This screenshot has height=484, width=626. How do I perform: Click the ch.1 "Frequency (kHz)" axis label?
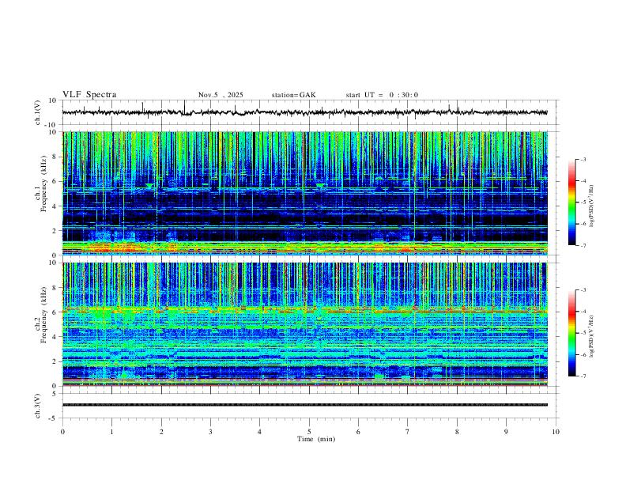[x=44, y=184]
